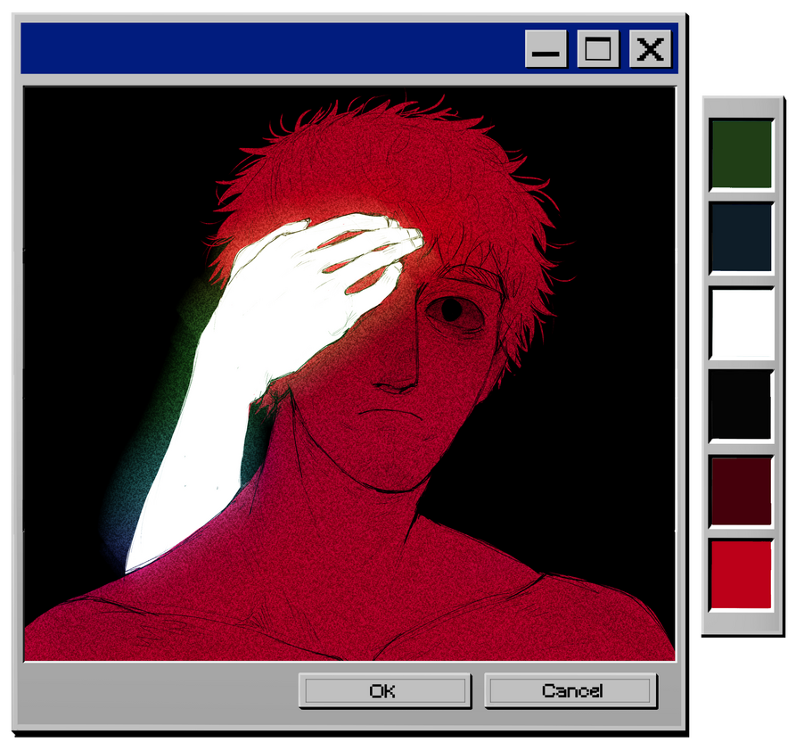Click the figure's nose

click(x=397, y=379)
